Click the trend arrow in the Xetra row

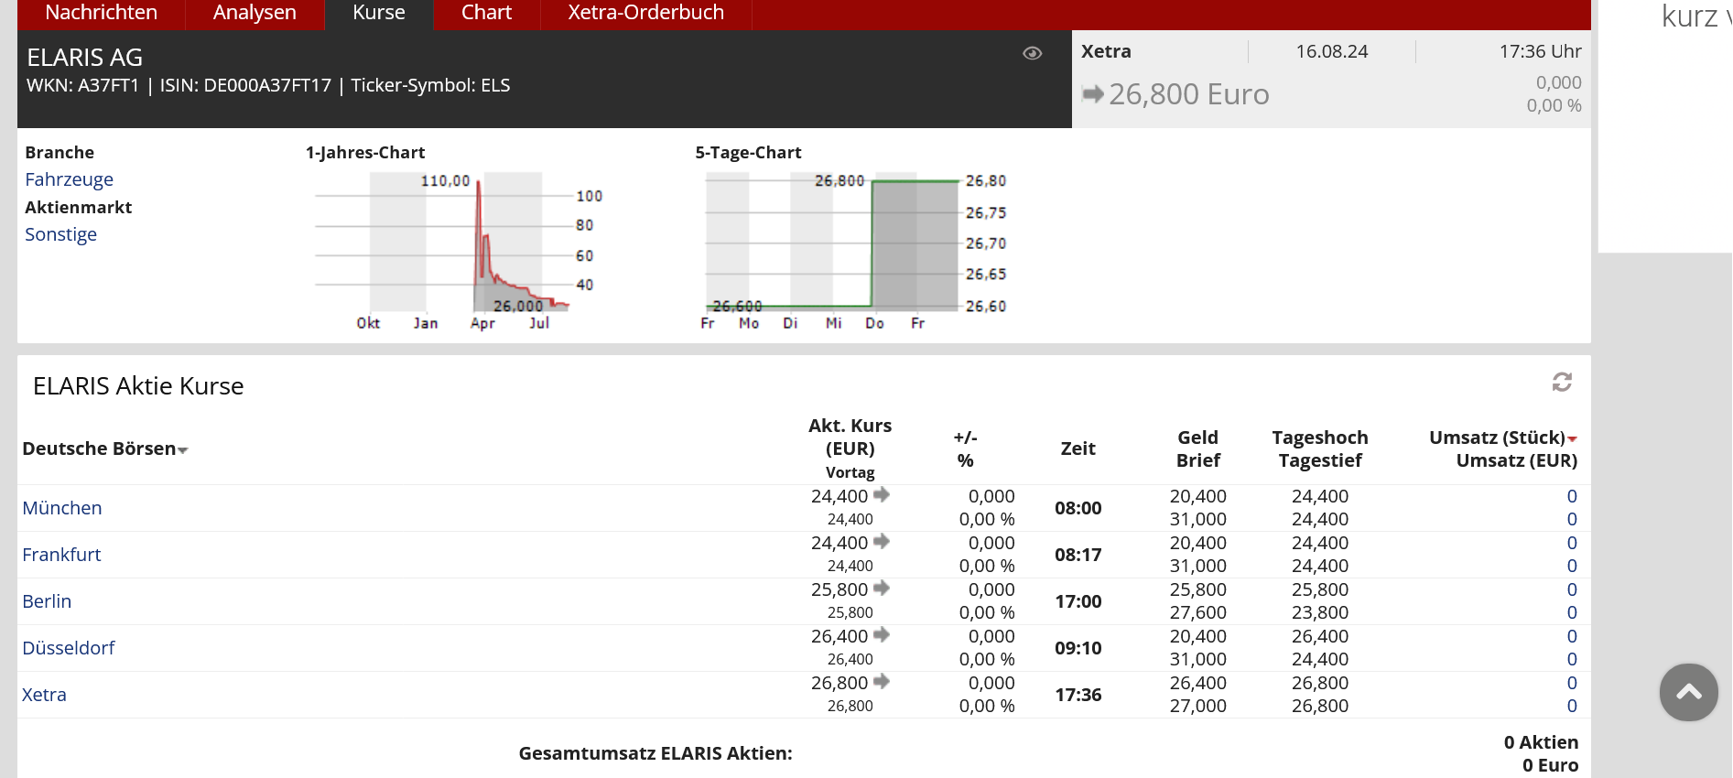882,682
